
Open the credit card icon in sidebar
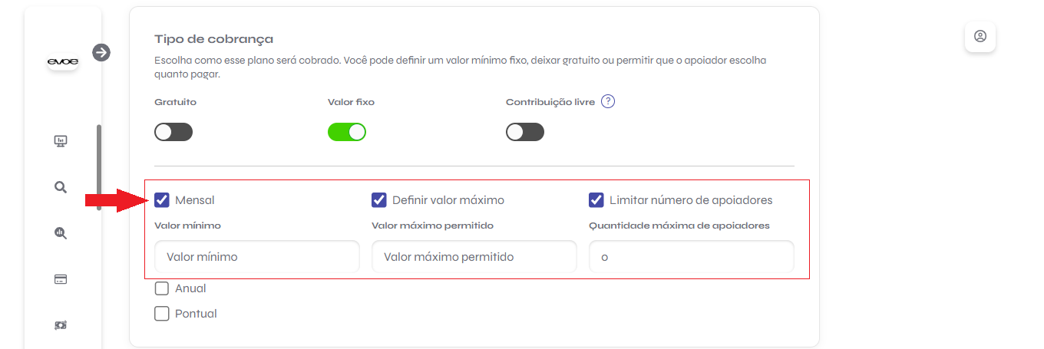(61, 279)
